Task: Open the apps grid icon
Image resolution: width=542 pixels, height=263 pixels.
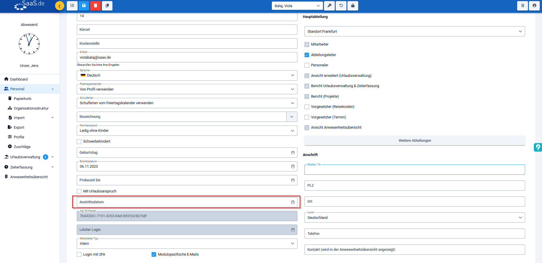Action: click(x=523, y=6)
